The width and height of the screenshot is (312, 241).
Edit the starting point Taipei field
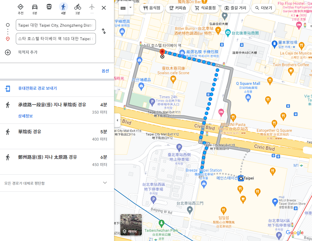pyautogui.click(x=56, y=25)
